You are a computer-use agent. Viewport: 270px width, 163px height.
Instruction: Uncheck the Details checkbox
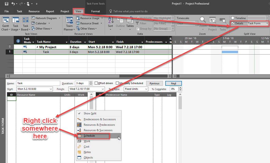tap(233, 23)
